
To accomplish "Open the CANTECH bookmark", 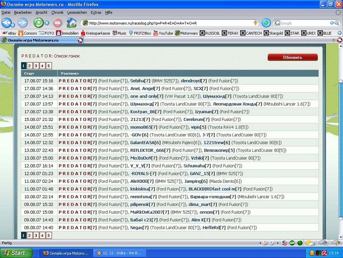I will tap(251, 33).
